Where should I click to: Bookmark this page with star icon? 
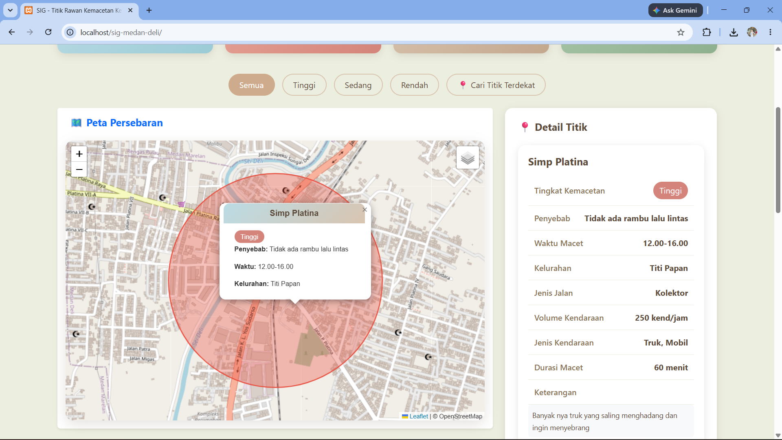(x=681, y=32)
